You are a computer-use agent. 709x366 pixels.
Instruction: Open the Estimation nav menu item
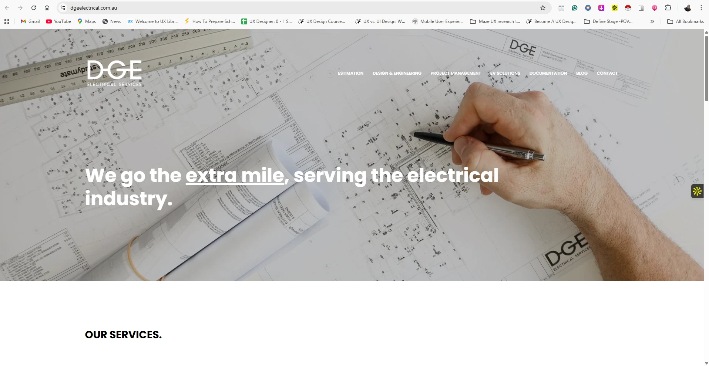350,73
